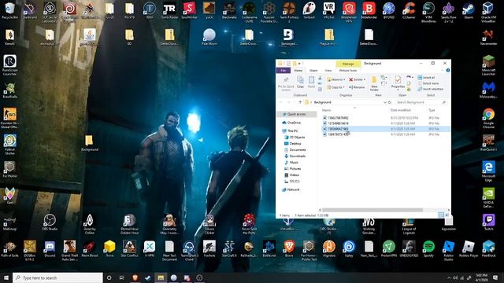This screenshot has width=504, height=283.
Task: Select the Tomb Raider desktop shortcut
Action: coord(169,10)
